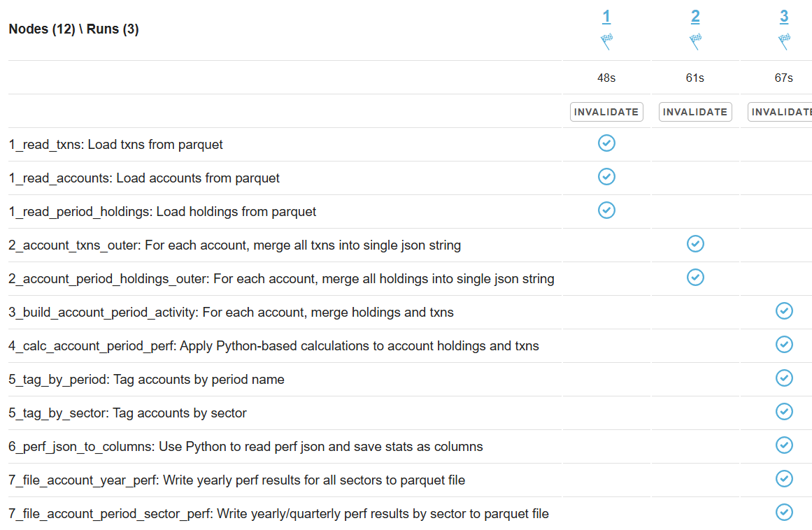Click the checkmark icon for 2_account_txns_outer
812x530 pixels.
[x=695, y=244]
